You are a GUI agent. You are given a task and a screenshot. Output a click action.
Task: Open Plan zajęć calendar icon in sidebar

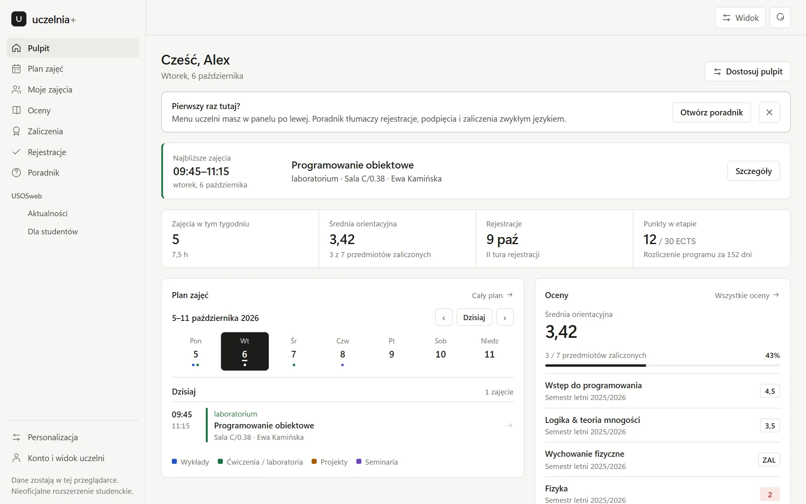[x=16, y=69]
